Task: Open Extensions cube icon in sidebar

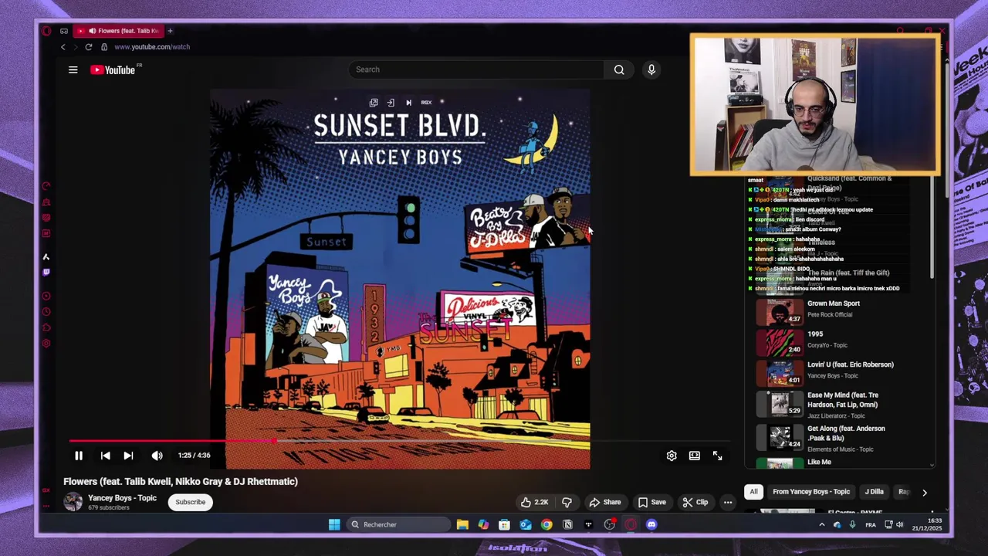Action: (x=46, y=327)
